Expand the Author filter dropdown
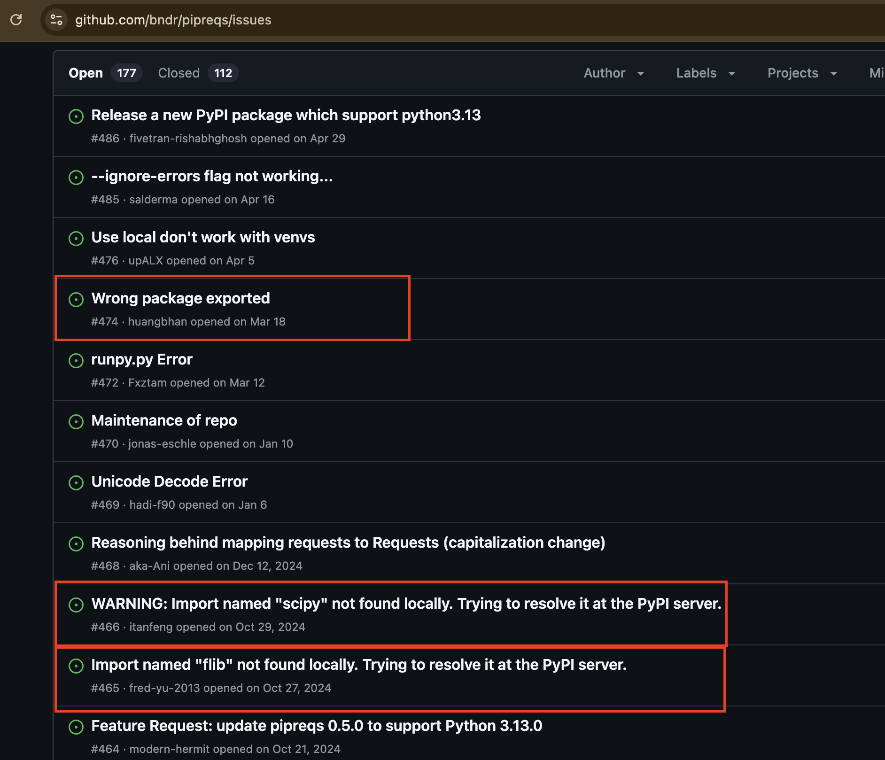The height and width of the screenshot is (760, 885). click(614, 73)
